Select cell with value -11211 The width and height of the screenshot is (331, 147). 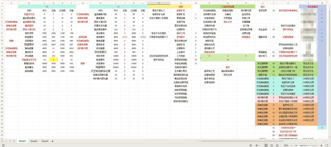pyautogui.click(x=143, y=37)
